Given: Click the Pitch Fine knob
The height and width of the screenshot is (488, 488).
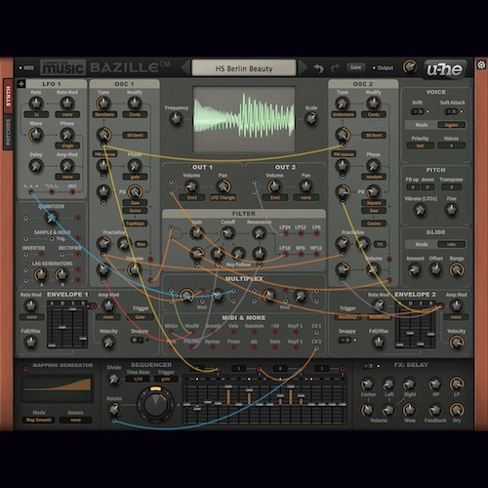Looking at the screenshot, I should click(452, 210).
